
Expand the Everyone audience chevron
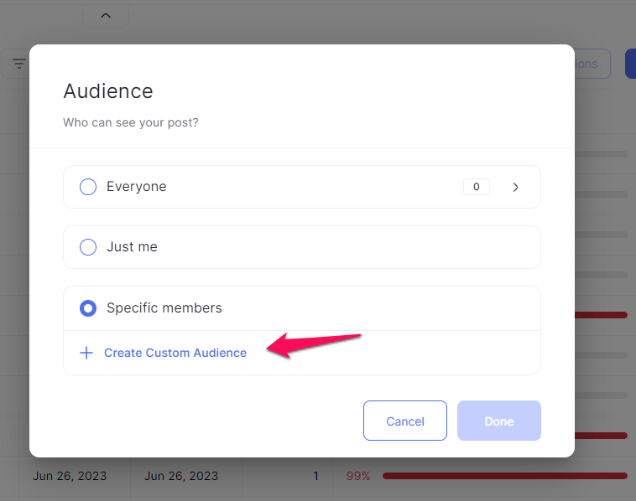(x=515, y=187)
